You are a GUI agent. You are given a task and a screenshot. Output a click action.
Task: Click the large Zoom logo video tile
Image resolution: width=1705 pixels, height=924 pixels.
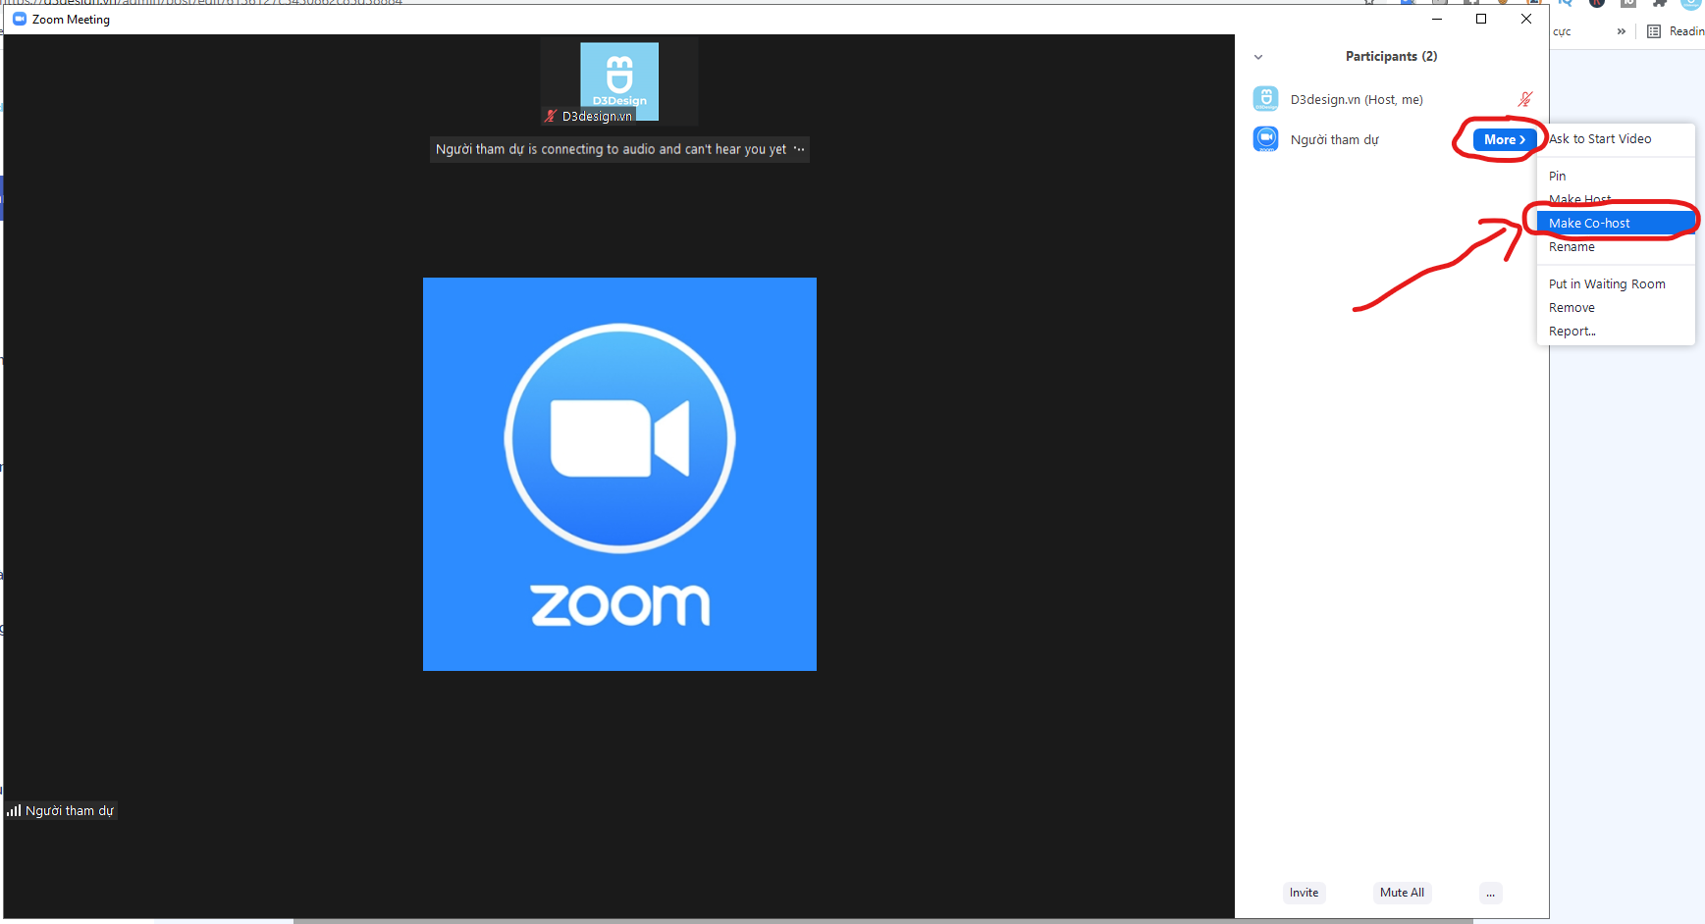tap(619, 474)
